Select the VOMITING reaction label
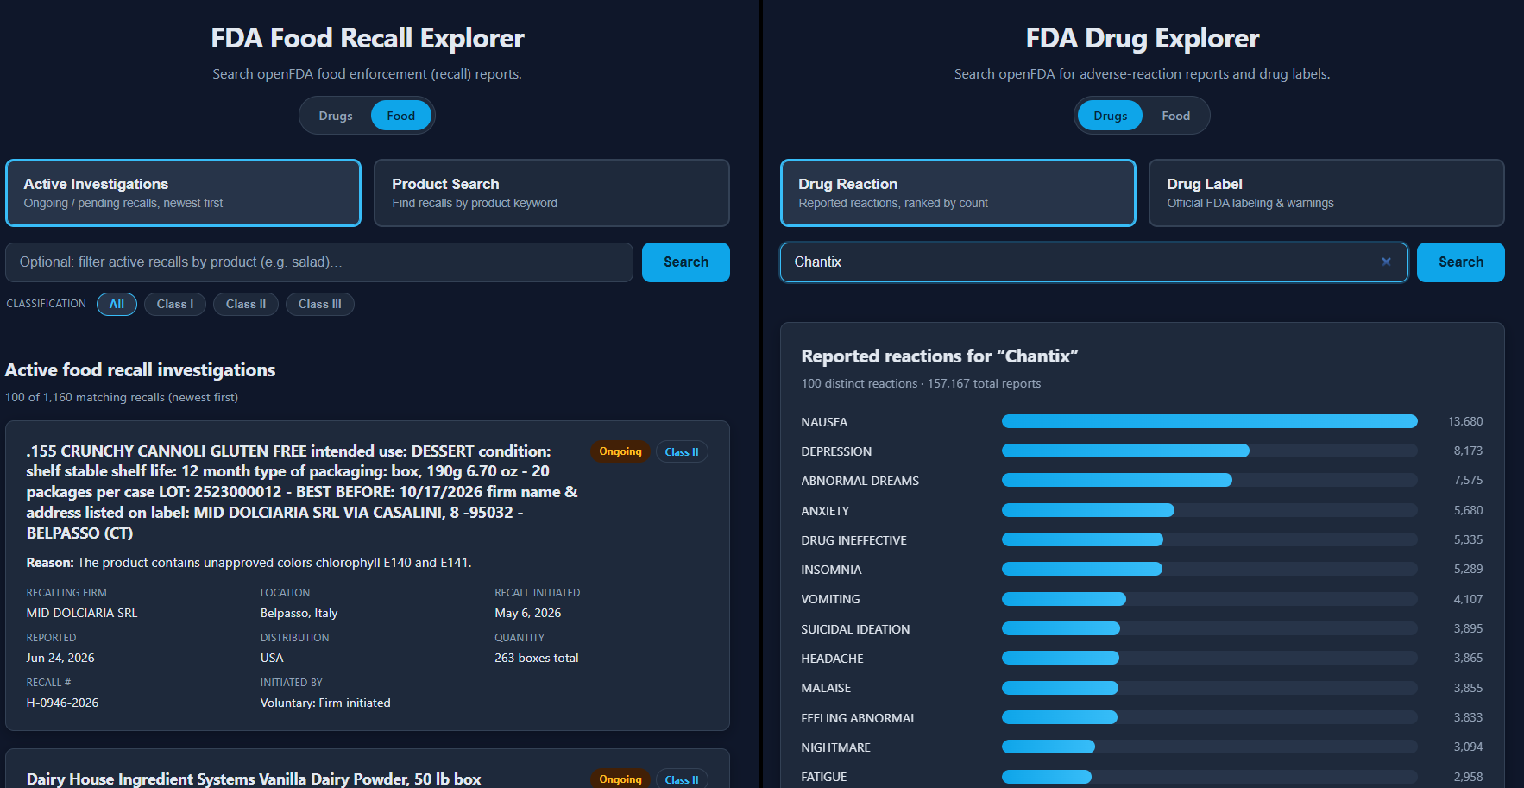The height and width of the screenshot is (788, 1524). pyautogui.click(x=830, y=599)
